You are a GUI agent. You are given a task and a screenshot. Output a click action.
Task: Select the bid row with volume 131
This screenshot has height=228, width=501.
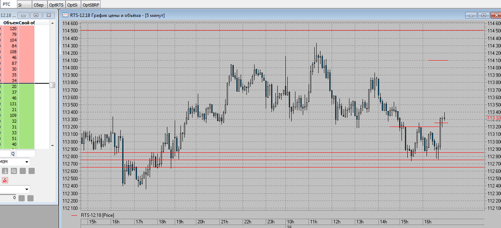pyautogui.click(x=17, y=104)
